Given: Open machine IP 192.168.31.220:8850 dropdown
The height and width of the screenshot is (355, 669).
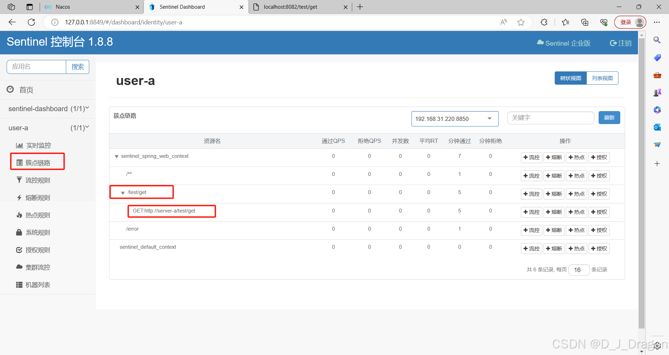Looking at the screenshot, I should (x=455, y=119).
